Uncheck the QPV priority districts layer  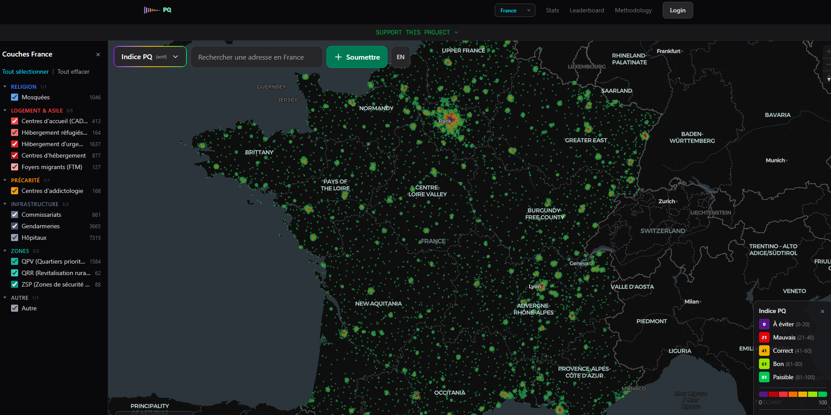click(x=15, y=261)
